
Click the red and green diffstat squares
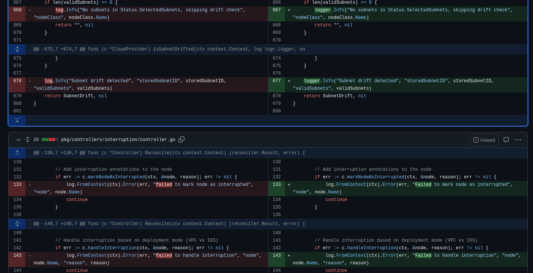[50, 140]
